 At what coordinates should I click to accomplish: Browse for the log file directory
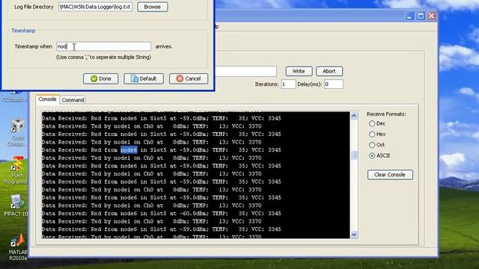(x=153, y=7)
